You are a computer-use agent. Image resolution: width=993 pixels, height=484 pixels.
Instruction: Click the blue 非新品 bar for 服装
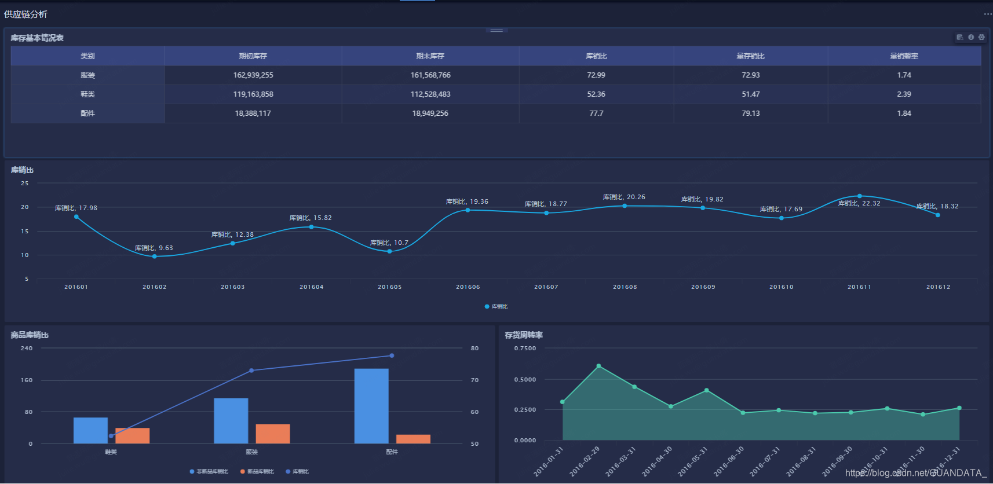click(231, 421)
